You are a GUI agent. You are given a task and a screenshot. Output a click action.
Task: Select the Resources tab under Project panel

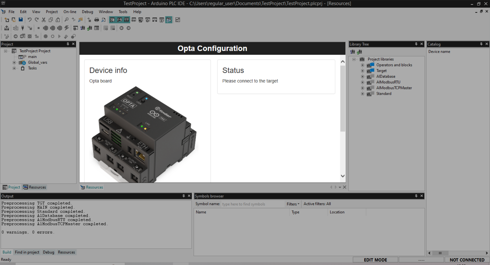[x=35, y=187]
